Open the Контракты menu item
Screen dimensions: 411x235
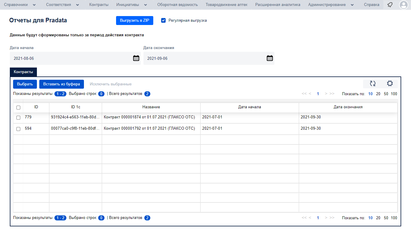pyautogui.click(x=99, y=5)
